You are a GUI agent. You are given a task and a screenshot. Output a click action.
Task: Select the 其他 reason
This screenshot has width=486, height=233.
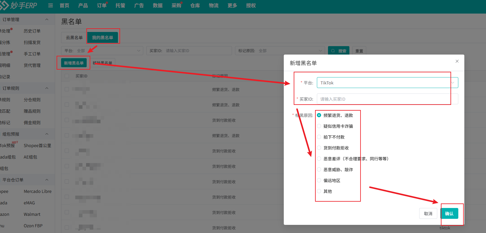click(324, 191)
